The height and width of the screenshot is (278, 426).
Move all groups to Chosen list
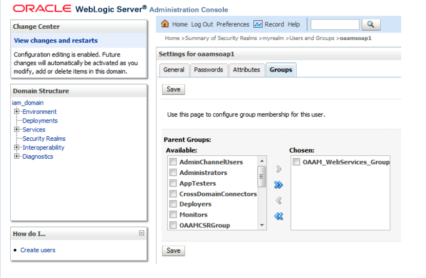pyautogui.click(x=278, y=185)
